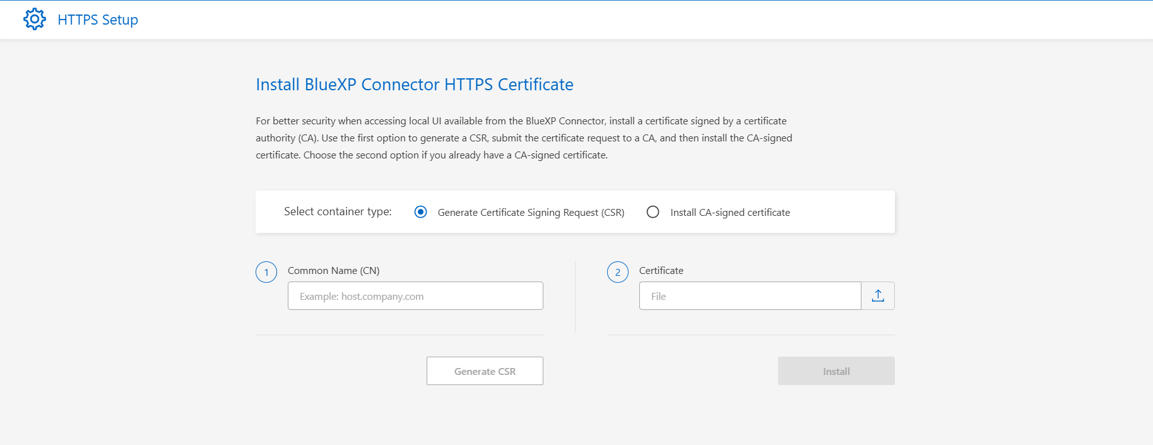Click the 'Install CA-signed certificate' label text
1153x445 pixels.
[730, 213]
